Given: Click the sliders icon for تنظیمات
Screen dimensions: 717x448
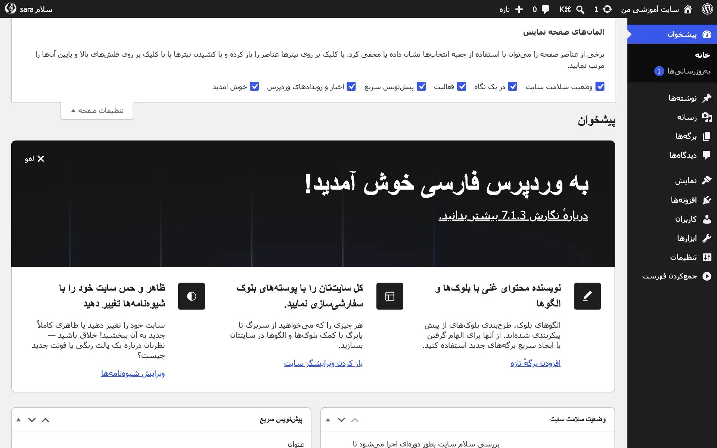Looking at the screenshot, I should pyautogui.click(x=707, y=257).
